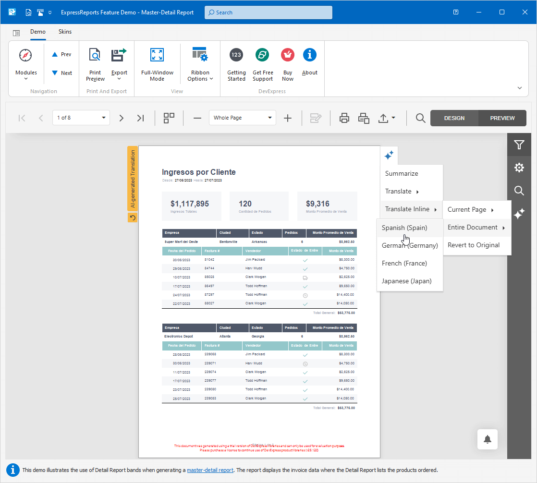Click the Next navigation button
Image resolution: width=537 pixels, height=483 pixels.
(61, 72)
